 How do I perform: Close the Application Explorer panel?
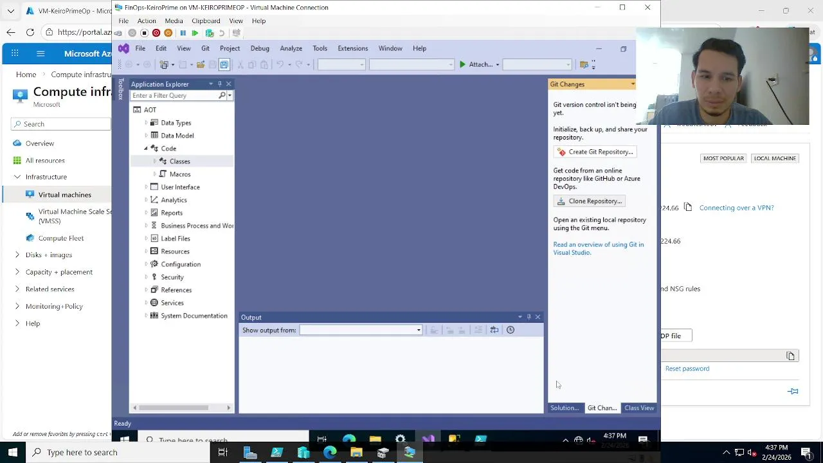(228, 84)
